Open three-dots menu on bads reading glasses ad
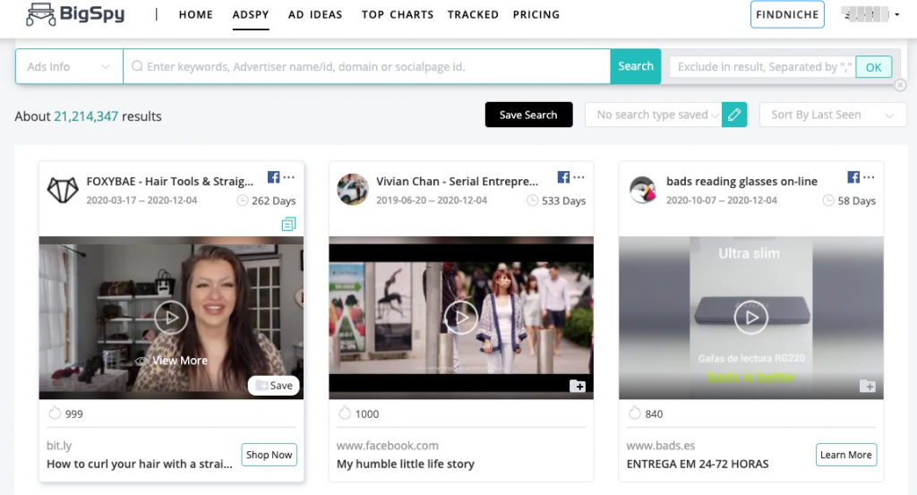Viewport: 917px width, 495px height. coord(869,177)
